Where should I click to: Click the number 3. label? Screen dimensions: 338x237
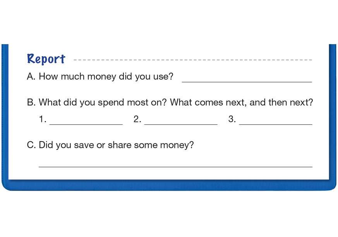pyautogui.click(x=232, y=120)
